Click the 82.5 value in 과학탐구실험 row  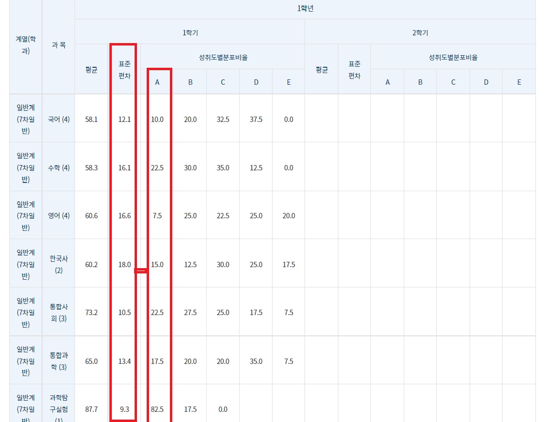[157, 409]
